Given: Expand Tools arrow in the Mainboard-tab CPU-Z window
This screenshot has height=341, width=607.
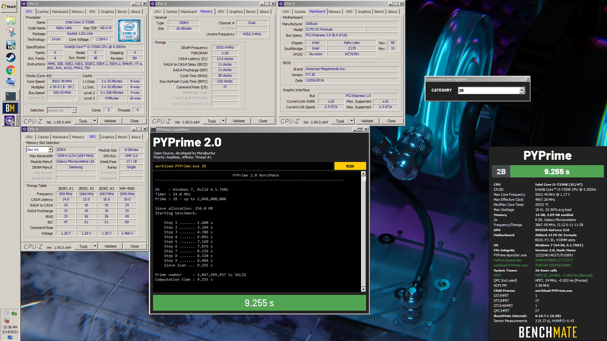Looking at the screenshot, I should (352, 121).
